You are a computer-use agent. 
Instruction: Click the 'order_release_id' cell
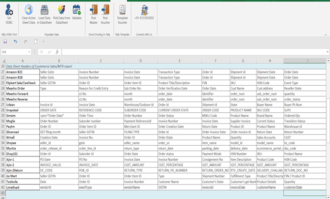click(x=59, y=149)
